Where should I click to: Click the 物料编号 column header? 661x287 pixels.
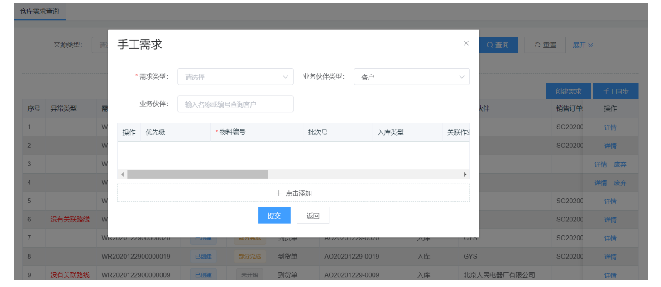[233, 132]
